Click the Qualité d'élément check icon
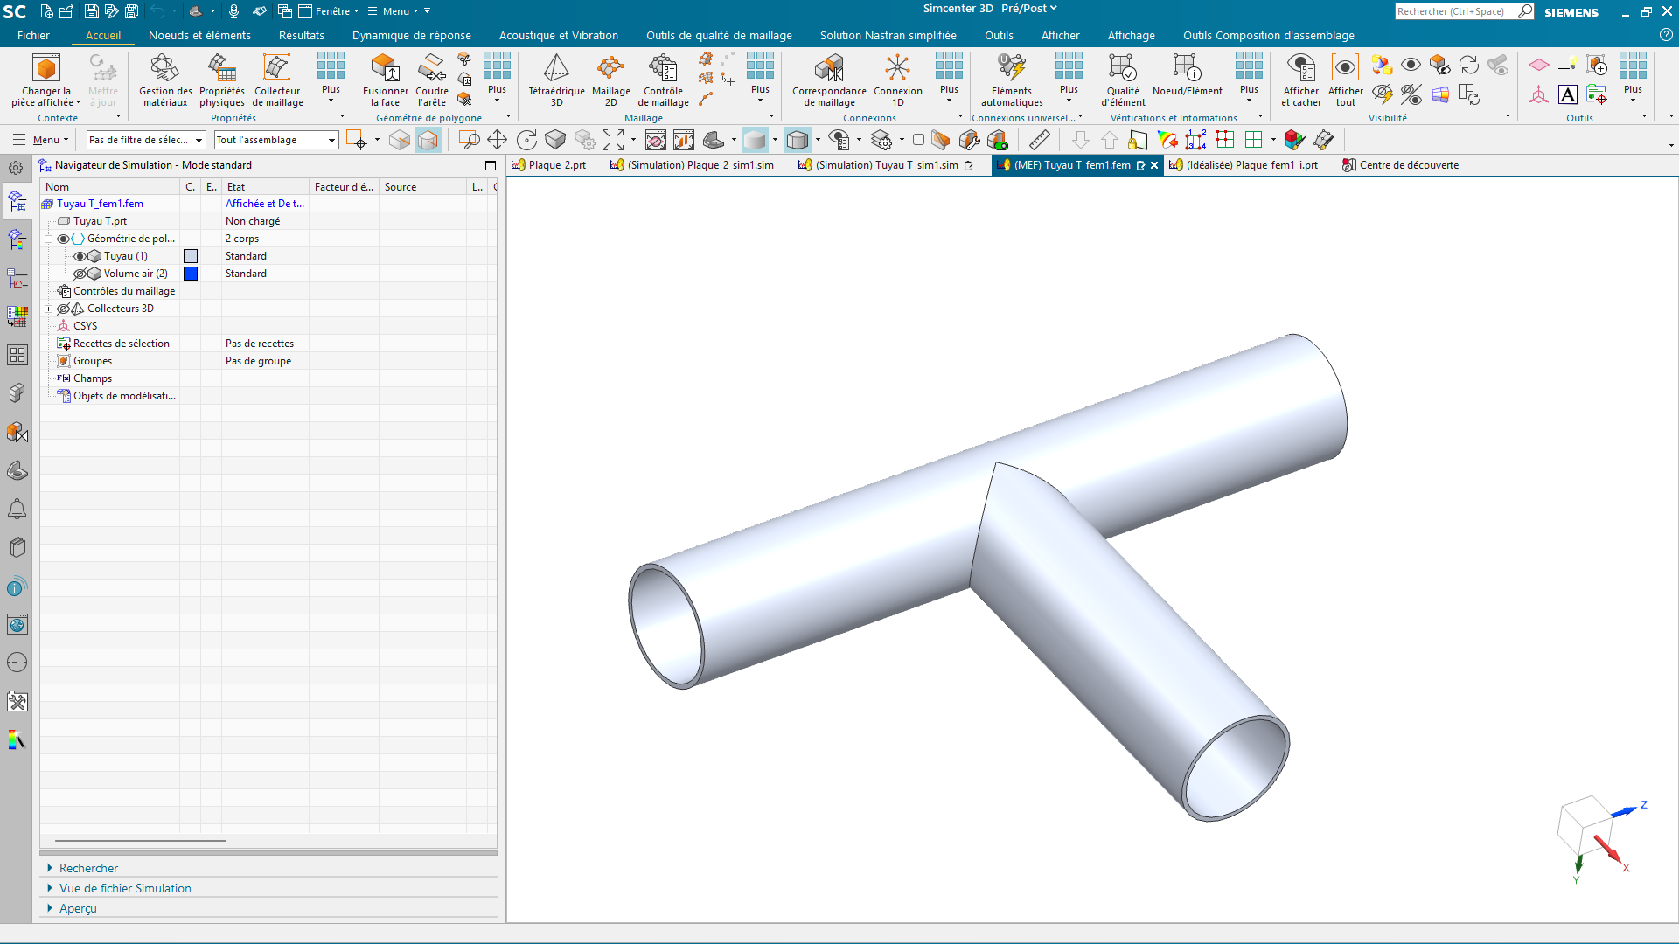This screenshot has height=944, width=1679. pyautogui.click(x=1123, y=80)
